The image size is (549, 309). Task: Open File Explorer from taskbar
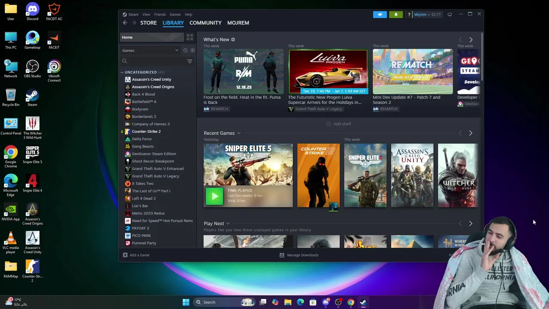(x=288, y=302)
